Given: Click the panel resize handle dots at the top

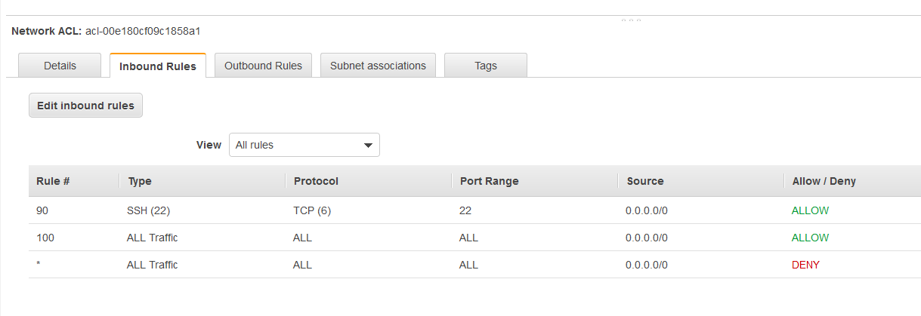Looking at the screenshot, I should point(631,20).
